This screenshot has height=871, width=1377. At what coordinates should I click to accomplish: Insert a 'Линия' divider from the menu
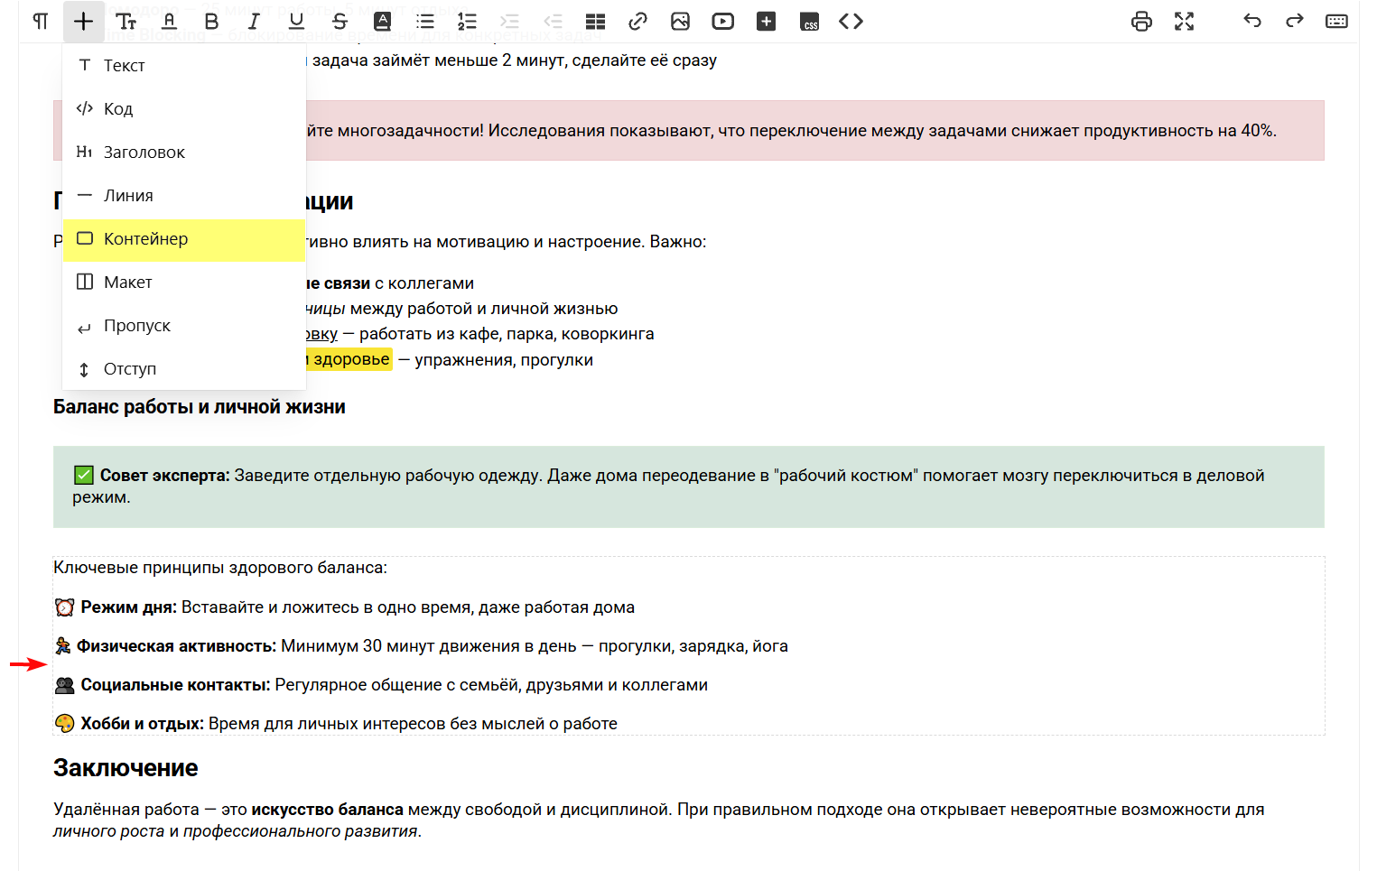coord(184,195)
